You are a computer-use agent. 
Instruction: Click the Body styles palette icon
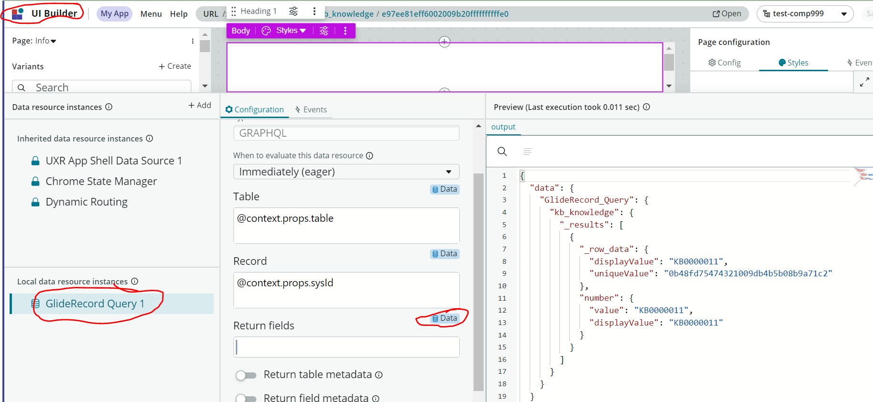[x=266, y=31]
